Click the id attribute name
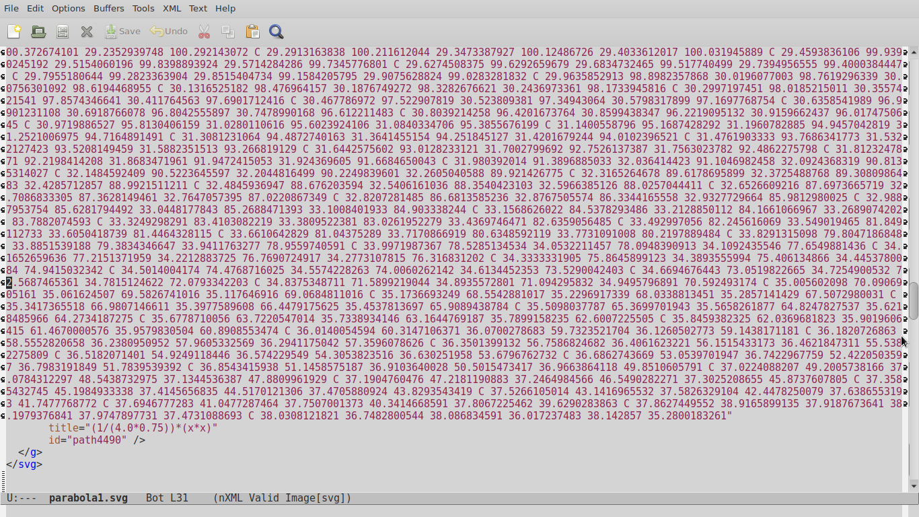919x517 pixels. (54, 440)
